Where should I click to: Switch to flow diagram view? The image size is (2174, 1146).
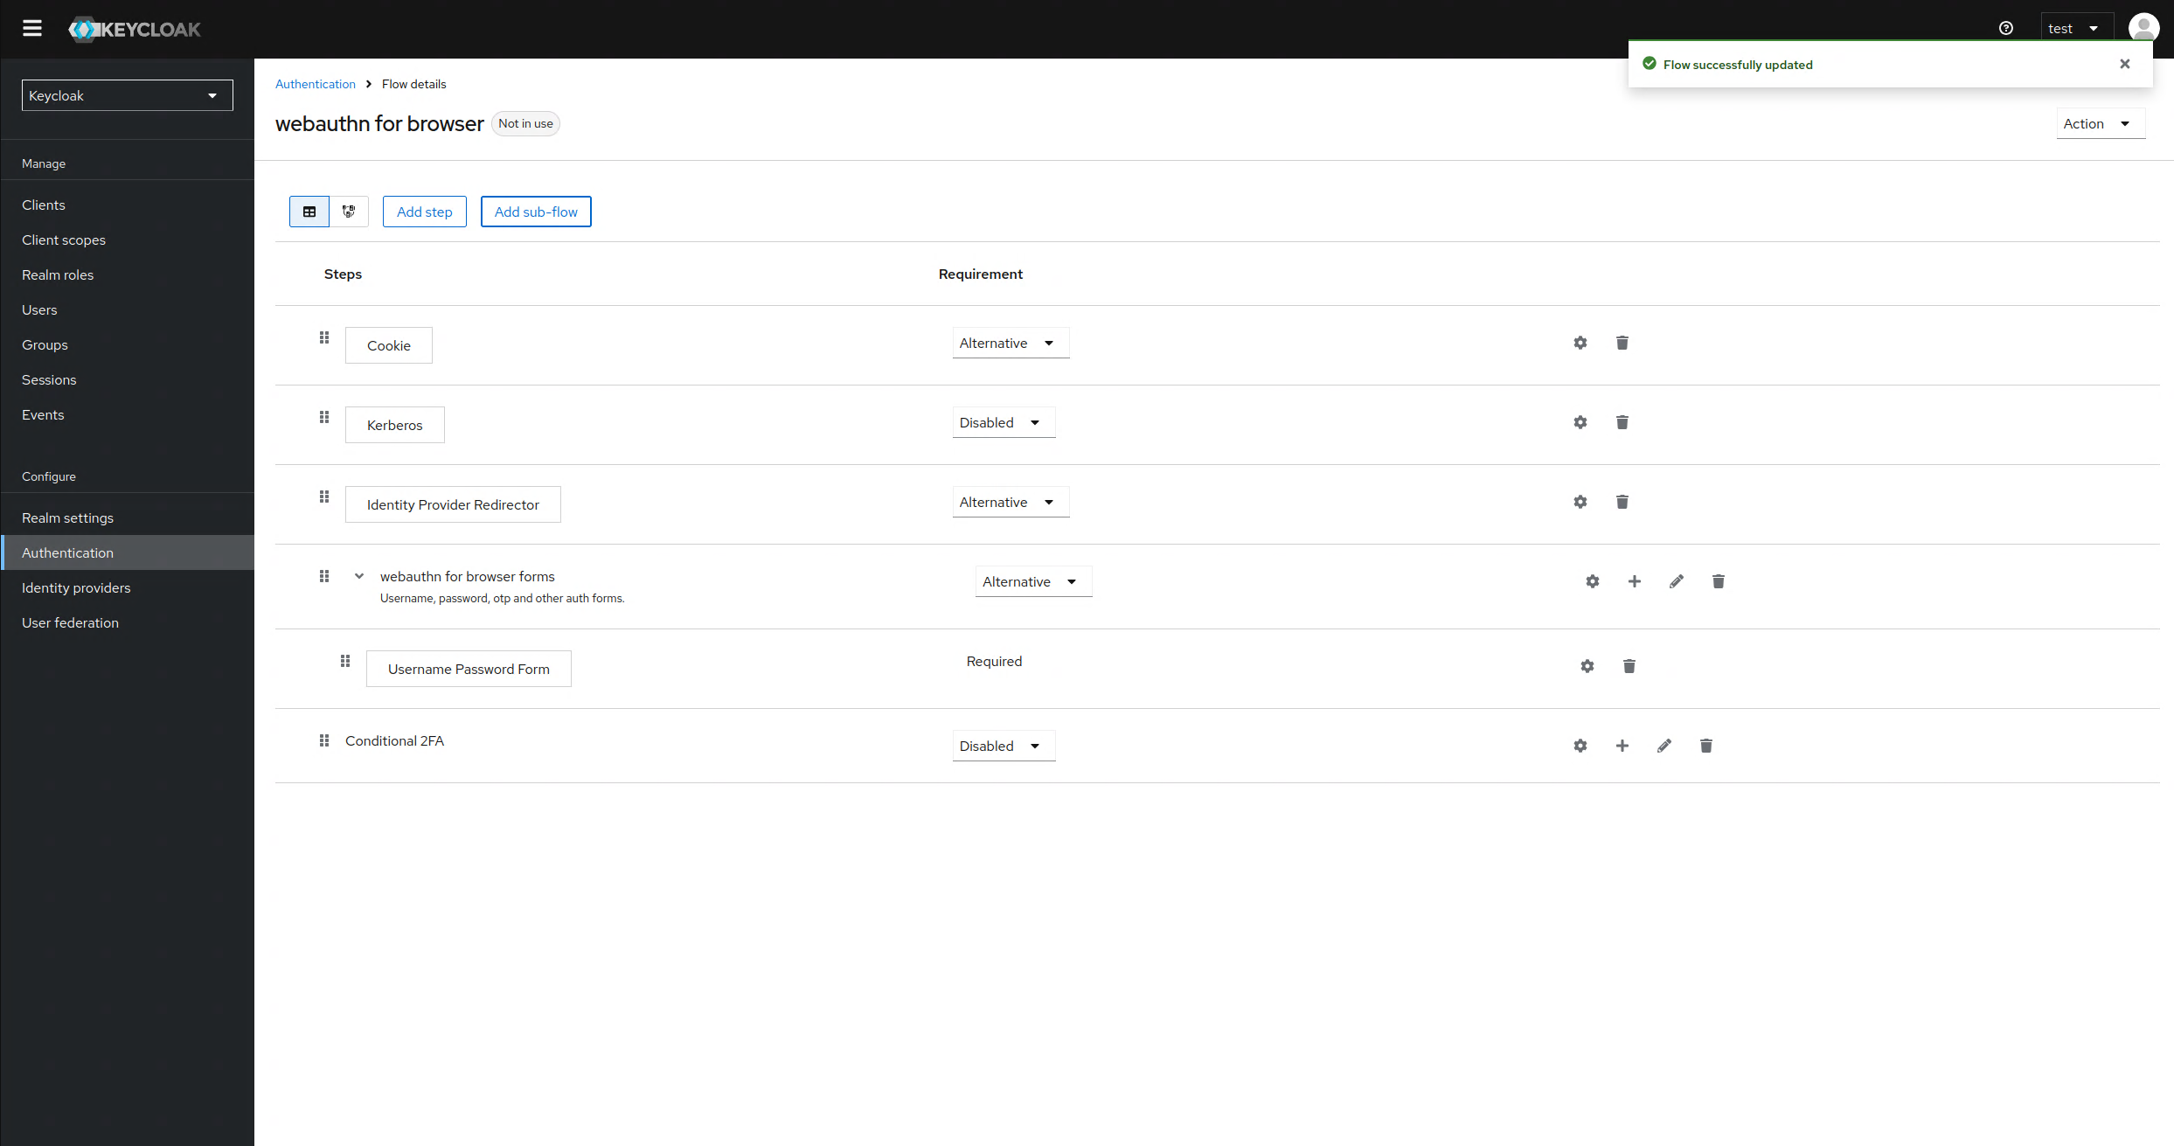(349, 212)
